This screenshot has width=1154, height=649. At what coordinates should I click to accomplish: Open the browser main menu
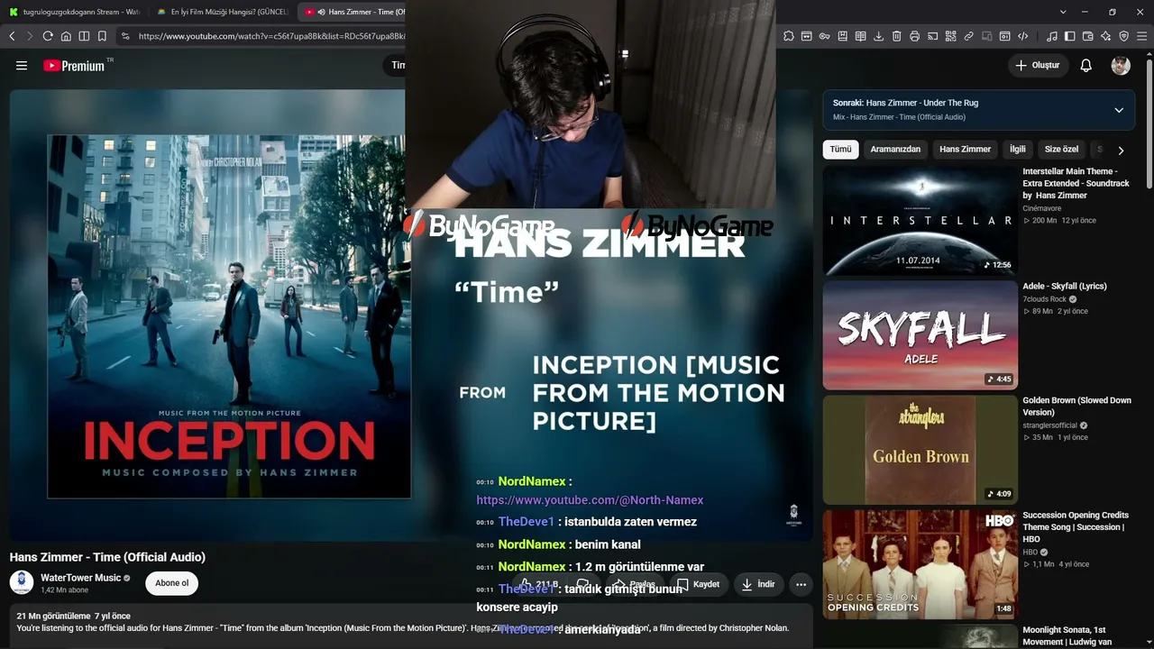tap(1142, 36)
